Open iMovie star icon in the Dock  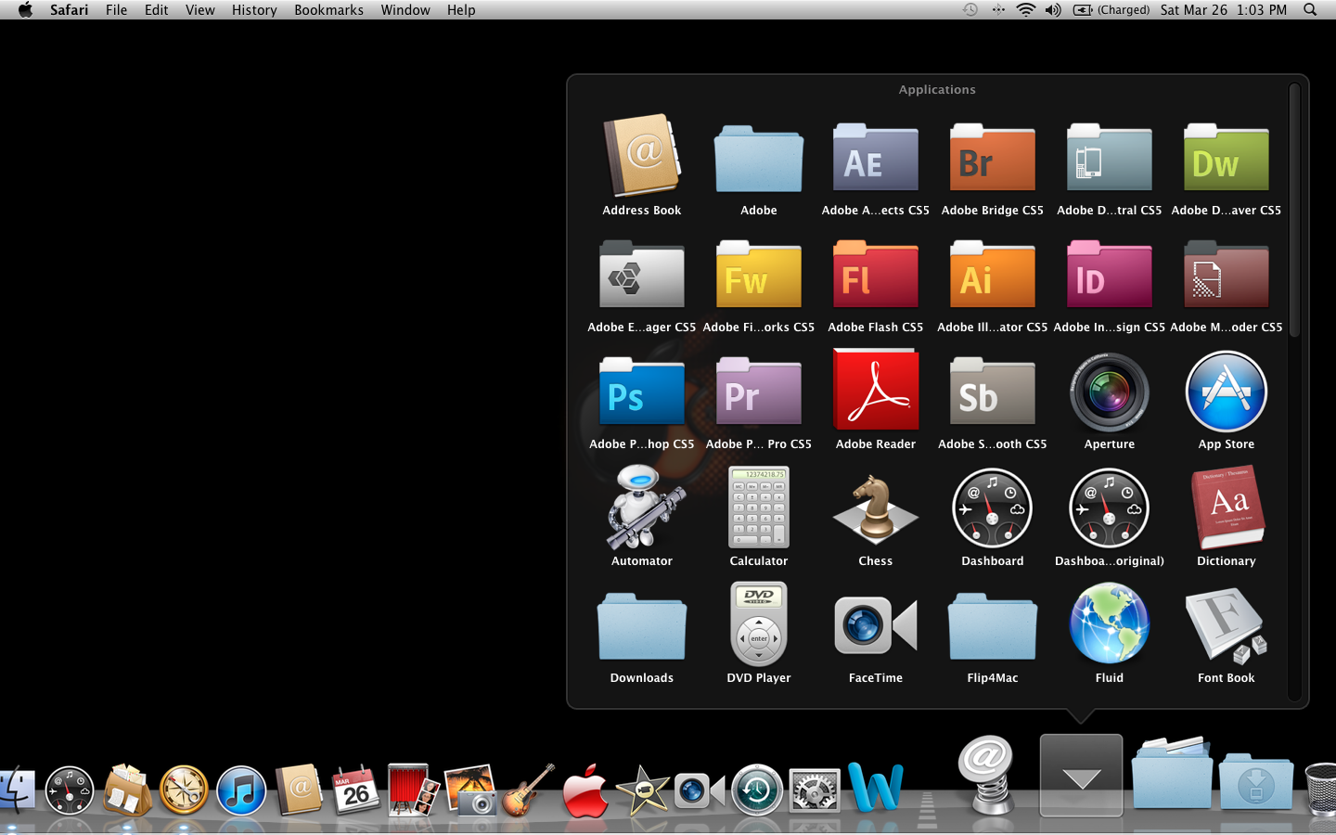coord(643,790)
